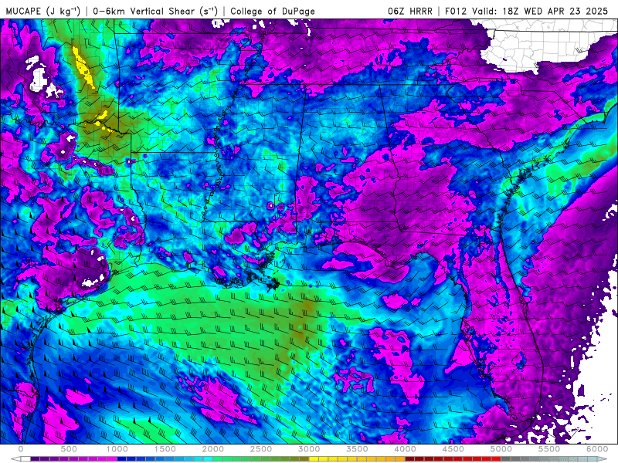Screen dimensions: 618x463
Task: Click the 500 label on color scale
Action: click(x=69, y=449)
